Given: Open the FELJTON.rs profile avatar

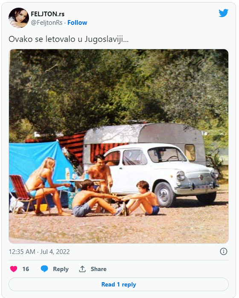Looking at the screenshot, I should click(x=19, y=18).
